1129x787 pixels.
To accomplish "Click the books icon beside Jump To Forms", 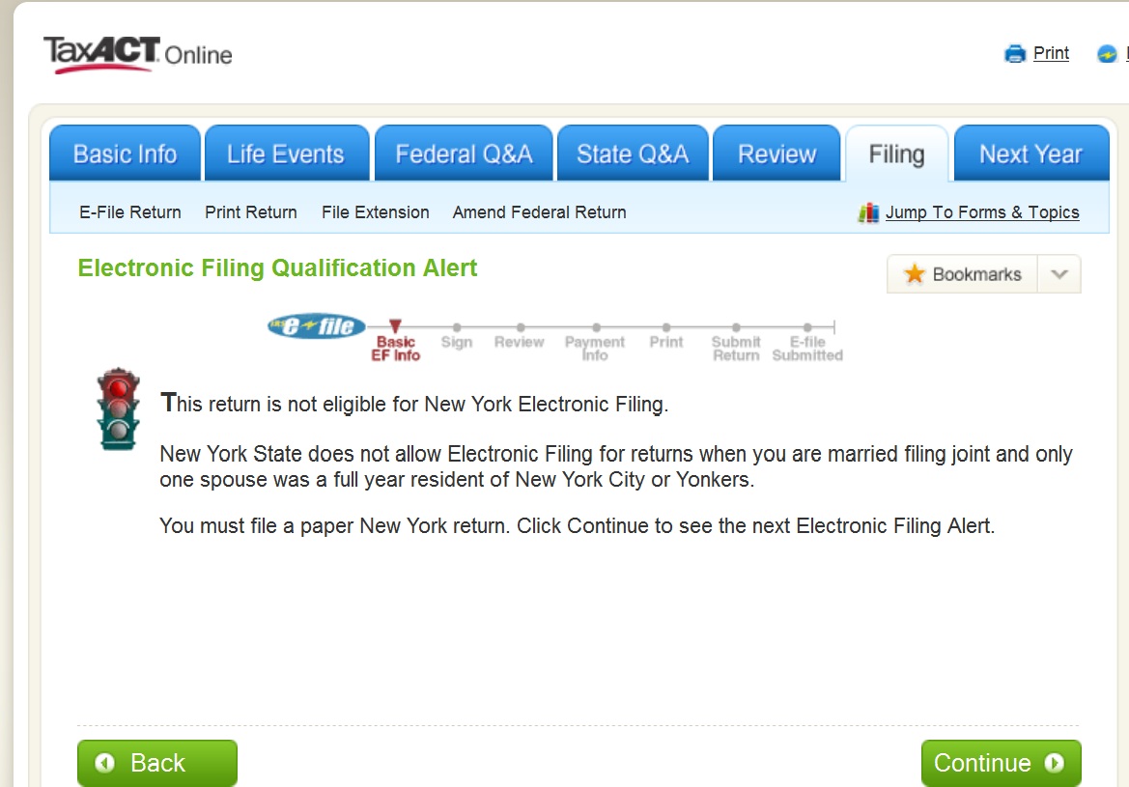I will pos(868,213).
